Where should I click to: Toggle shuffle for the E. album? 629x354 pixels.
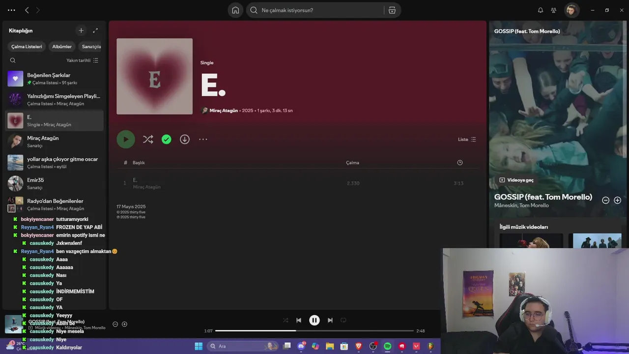point(148,139)
